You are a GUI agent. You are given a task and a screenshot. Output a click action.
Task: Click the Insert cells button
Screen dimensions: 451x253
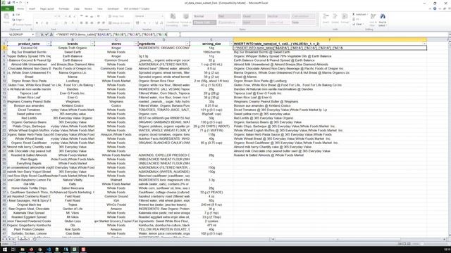coord(326,18)
